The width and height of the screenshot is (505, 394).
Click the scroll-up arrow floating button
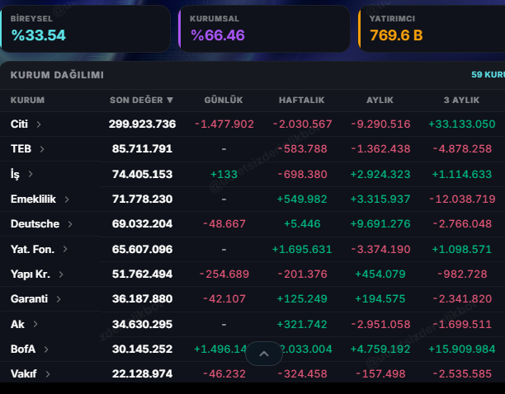coord(264,354)
